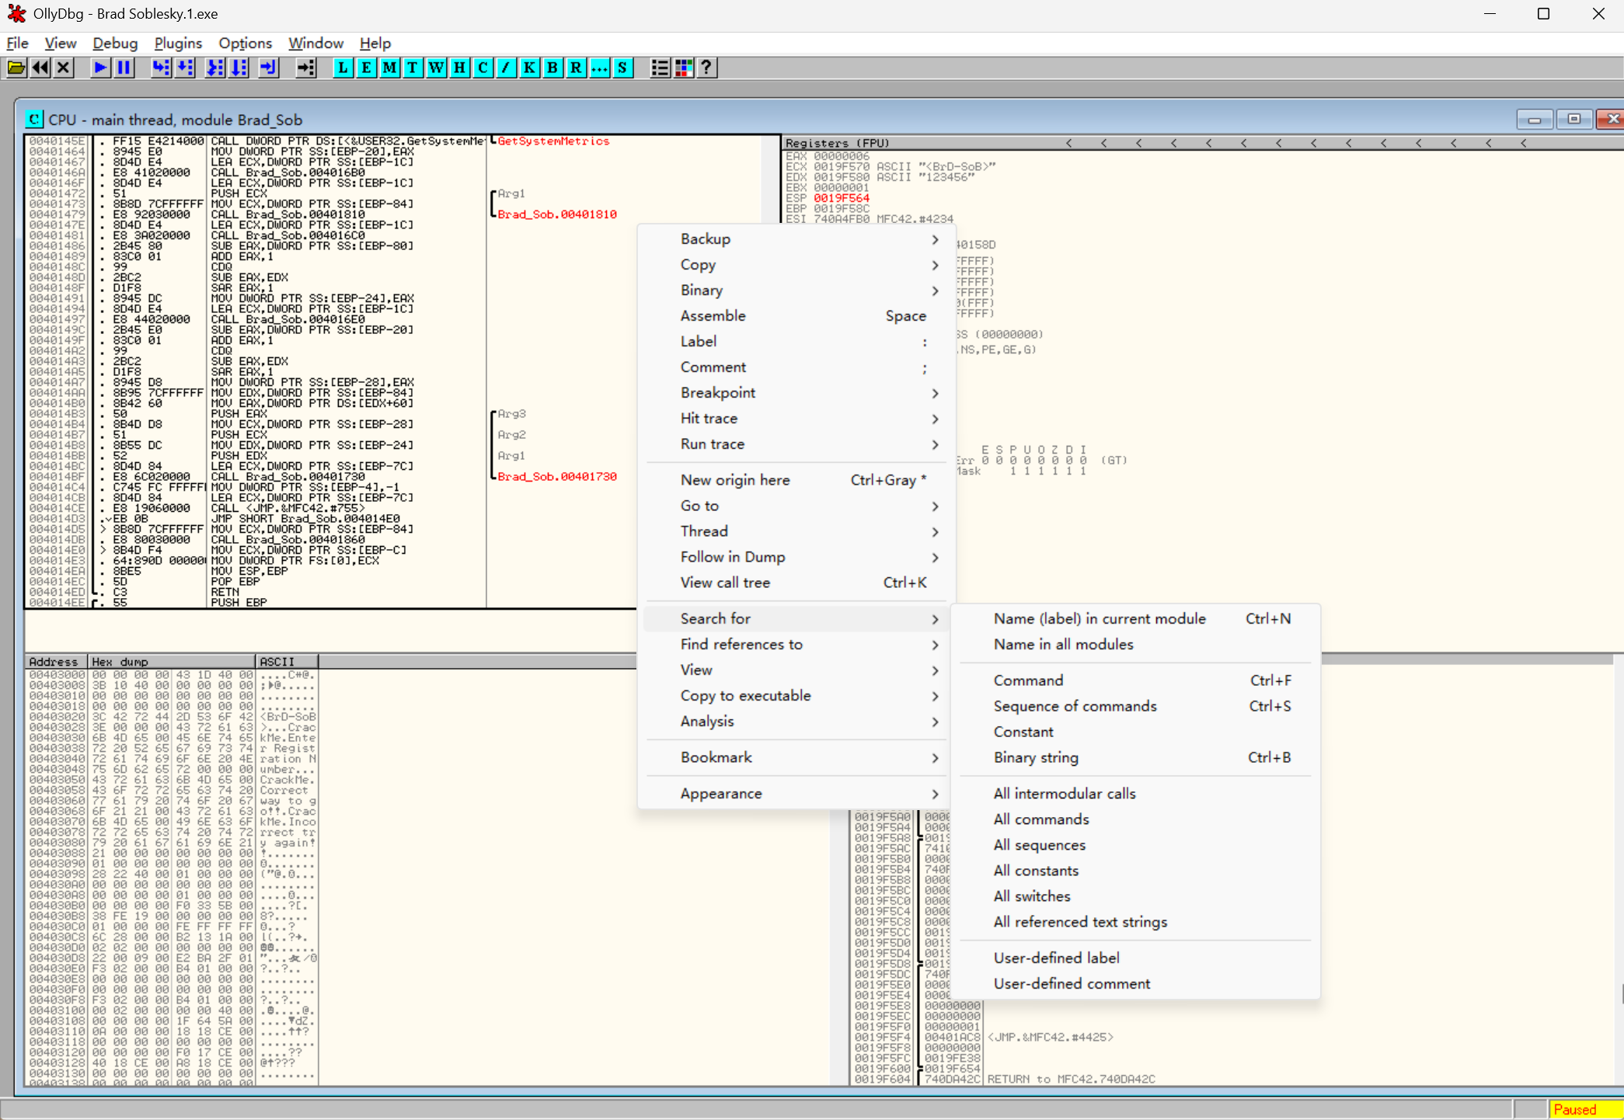Select All referenced text strings
This screenshot has height=1120, width=1624.
(x=1079, y=921)
